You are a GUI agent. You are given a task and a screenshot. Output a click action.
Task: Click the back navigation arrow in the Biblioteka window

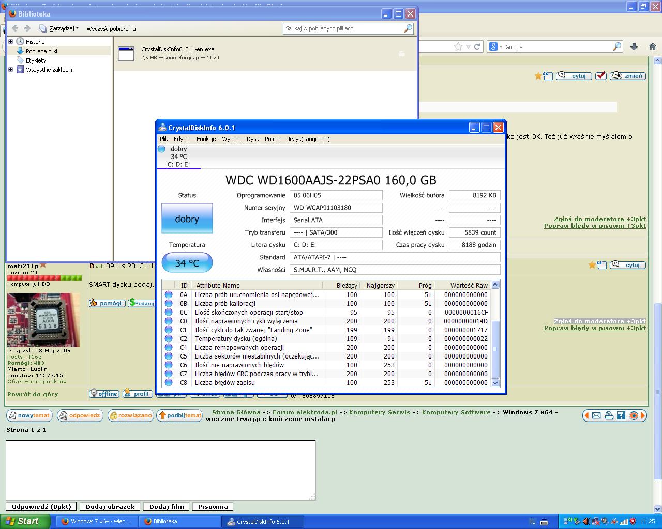14,28
